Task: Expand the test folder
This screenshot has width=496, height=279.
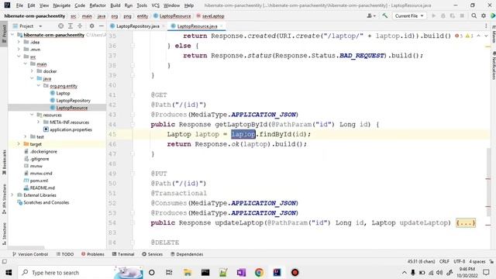Action: pos(26,136)
